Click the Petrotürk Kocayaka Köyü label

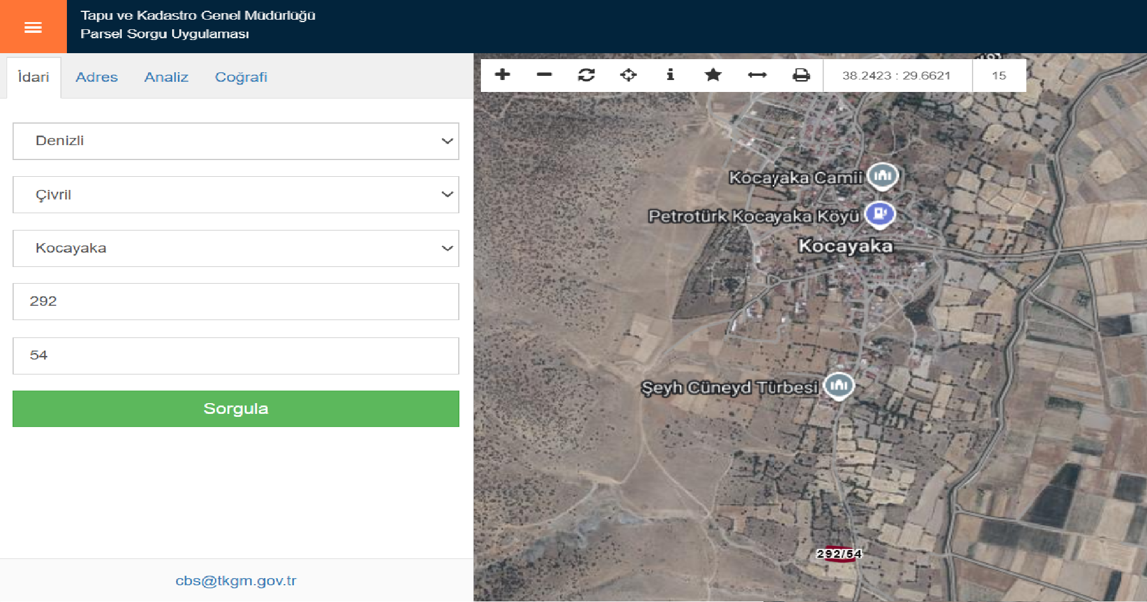click(x=754, y=216)
